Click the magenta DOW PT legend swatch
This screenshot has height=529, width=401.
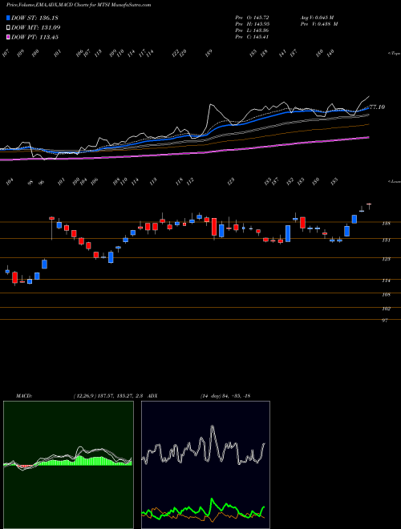point(8,37)
